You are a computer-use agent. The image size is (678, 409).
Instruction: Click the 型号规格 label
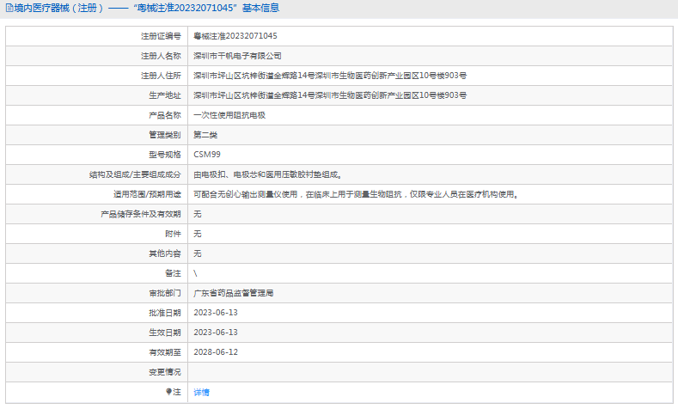pos(165,155)
